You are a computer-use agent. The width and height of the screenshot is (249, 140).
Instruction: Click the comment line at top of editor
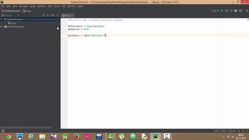click(95, 20)
